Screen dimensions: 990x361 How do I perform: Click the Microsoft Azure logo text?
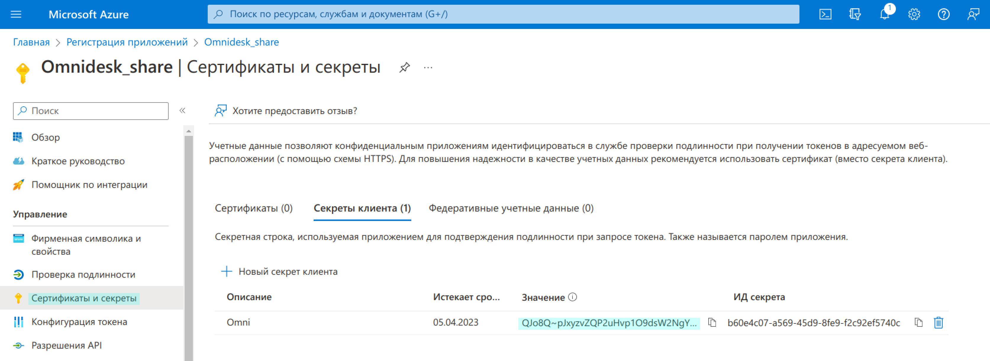(x=88, y=14)
